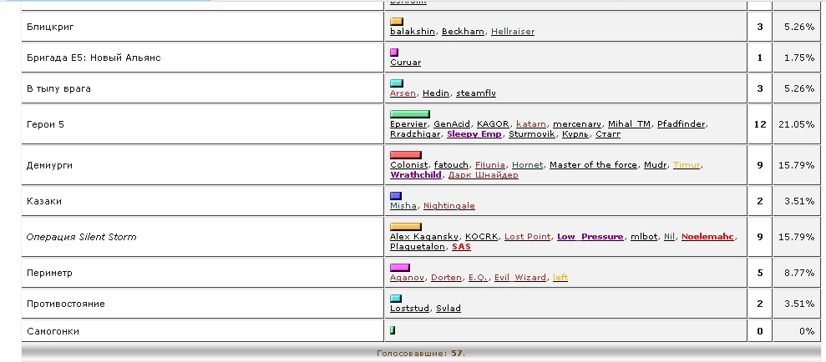Click the katarn username

(x=531, y=124)
